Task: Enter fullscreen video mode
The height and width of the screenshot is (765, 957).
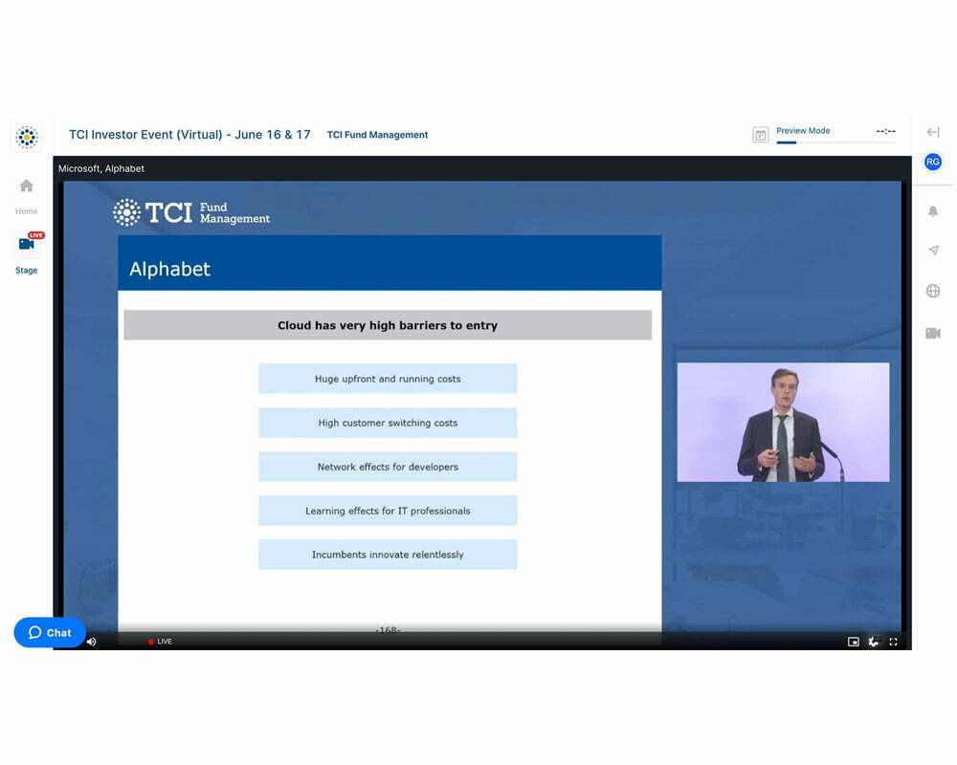Action: pyautogui.click(x=893, y=641)
